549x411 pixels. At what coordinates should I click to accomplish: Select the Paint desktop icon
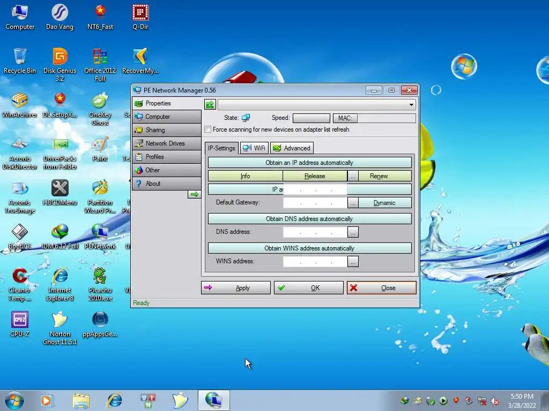click(100, 149)
